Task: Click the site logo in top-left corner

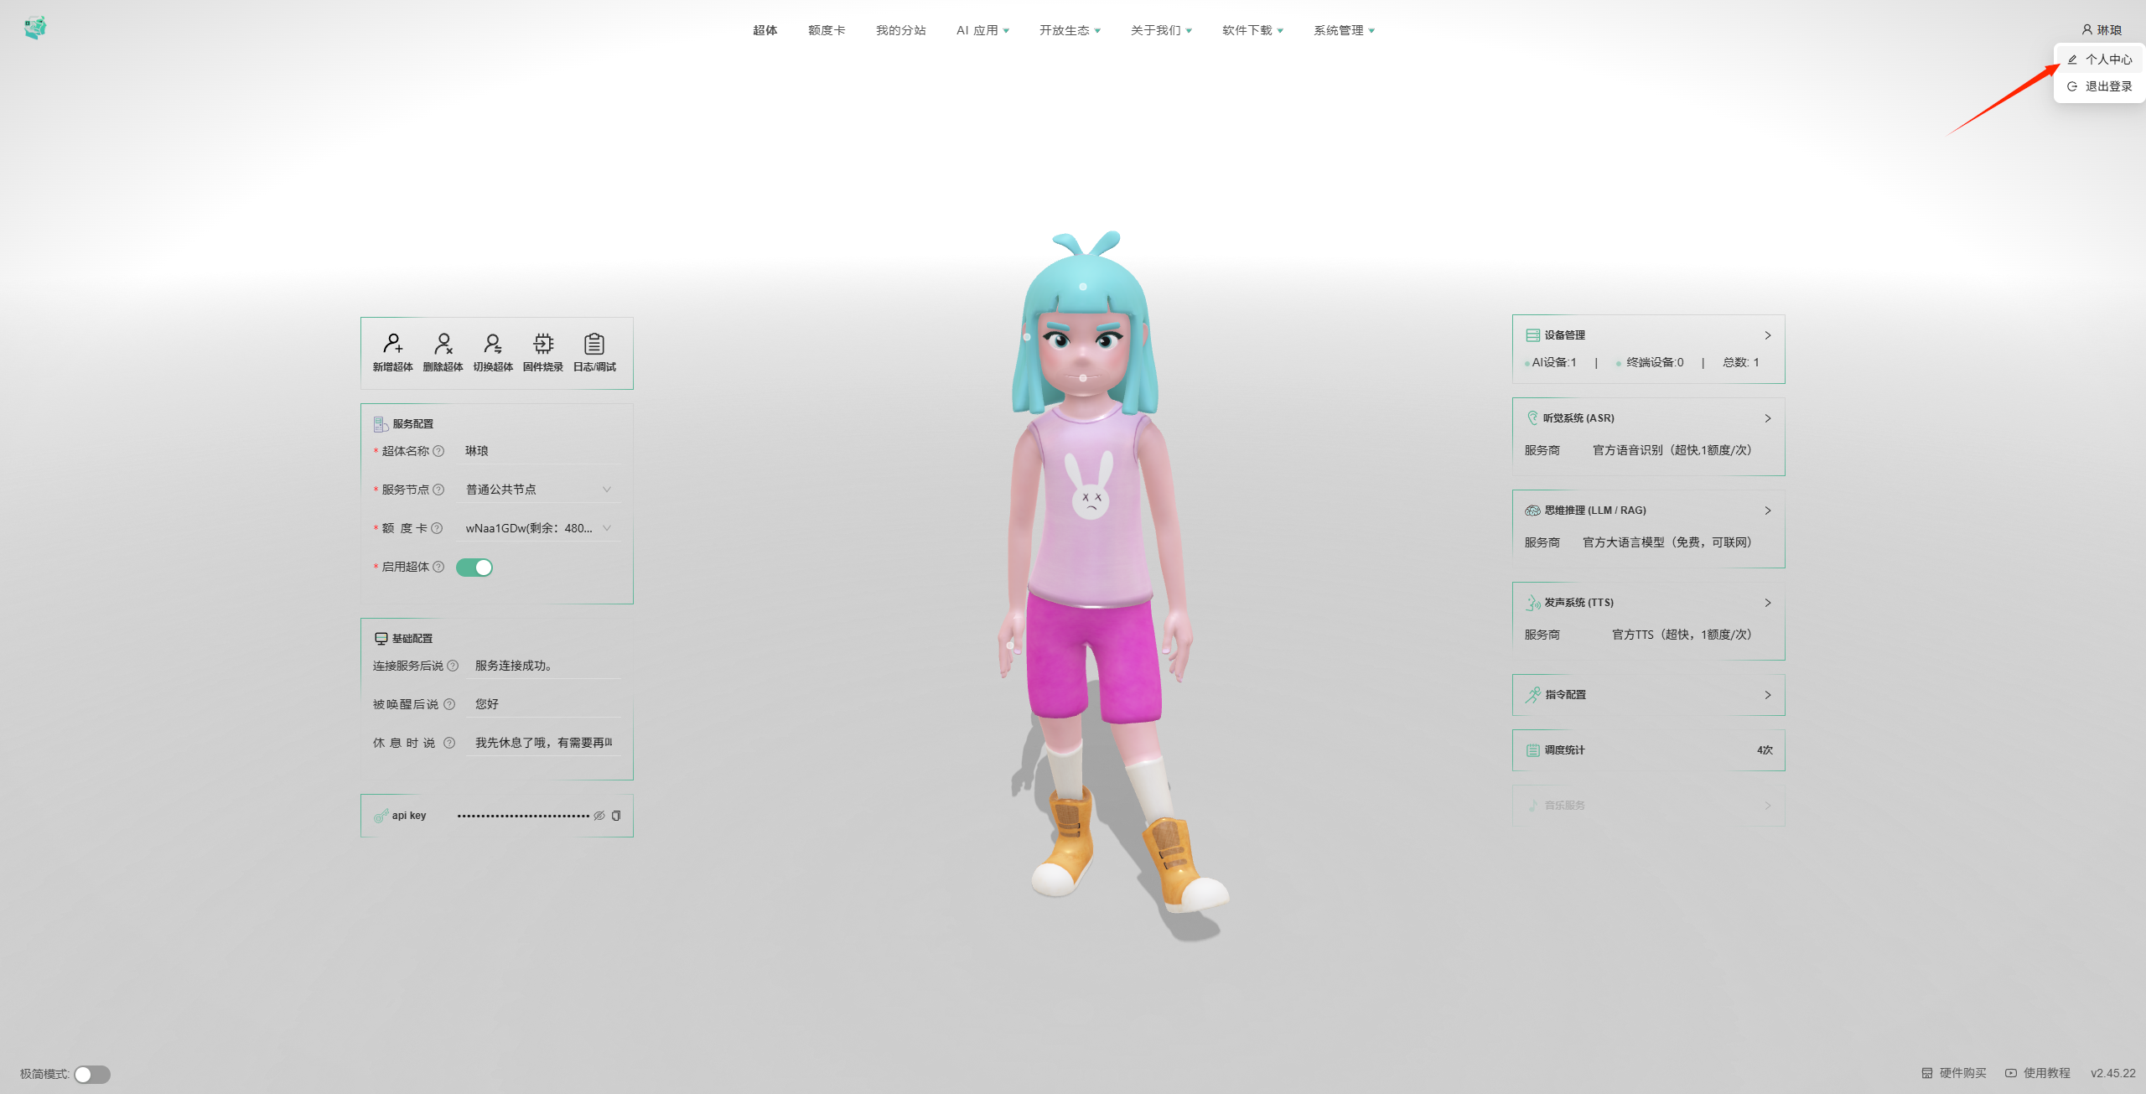Action: coord(35,29)
